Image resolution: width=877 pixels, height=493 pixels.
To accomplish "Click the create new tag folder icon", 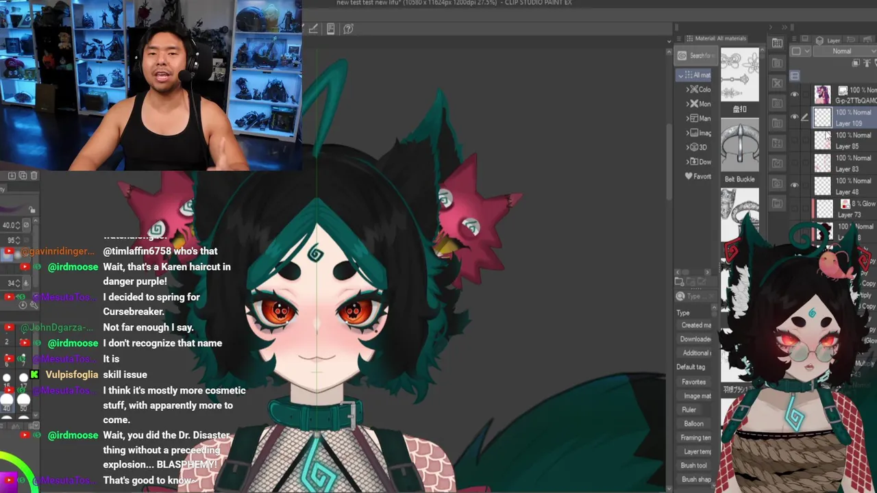I will coord(679,281).
